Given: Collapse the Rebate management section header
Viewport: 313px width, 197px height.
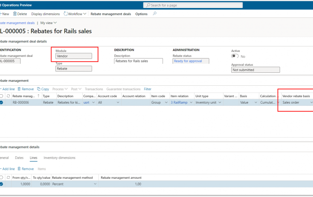Looking at the screenshot, I should pos(14,80).
